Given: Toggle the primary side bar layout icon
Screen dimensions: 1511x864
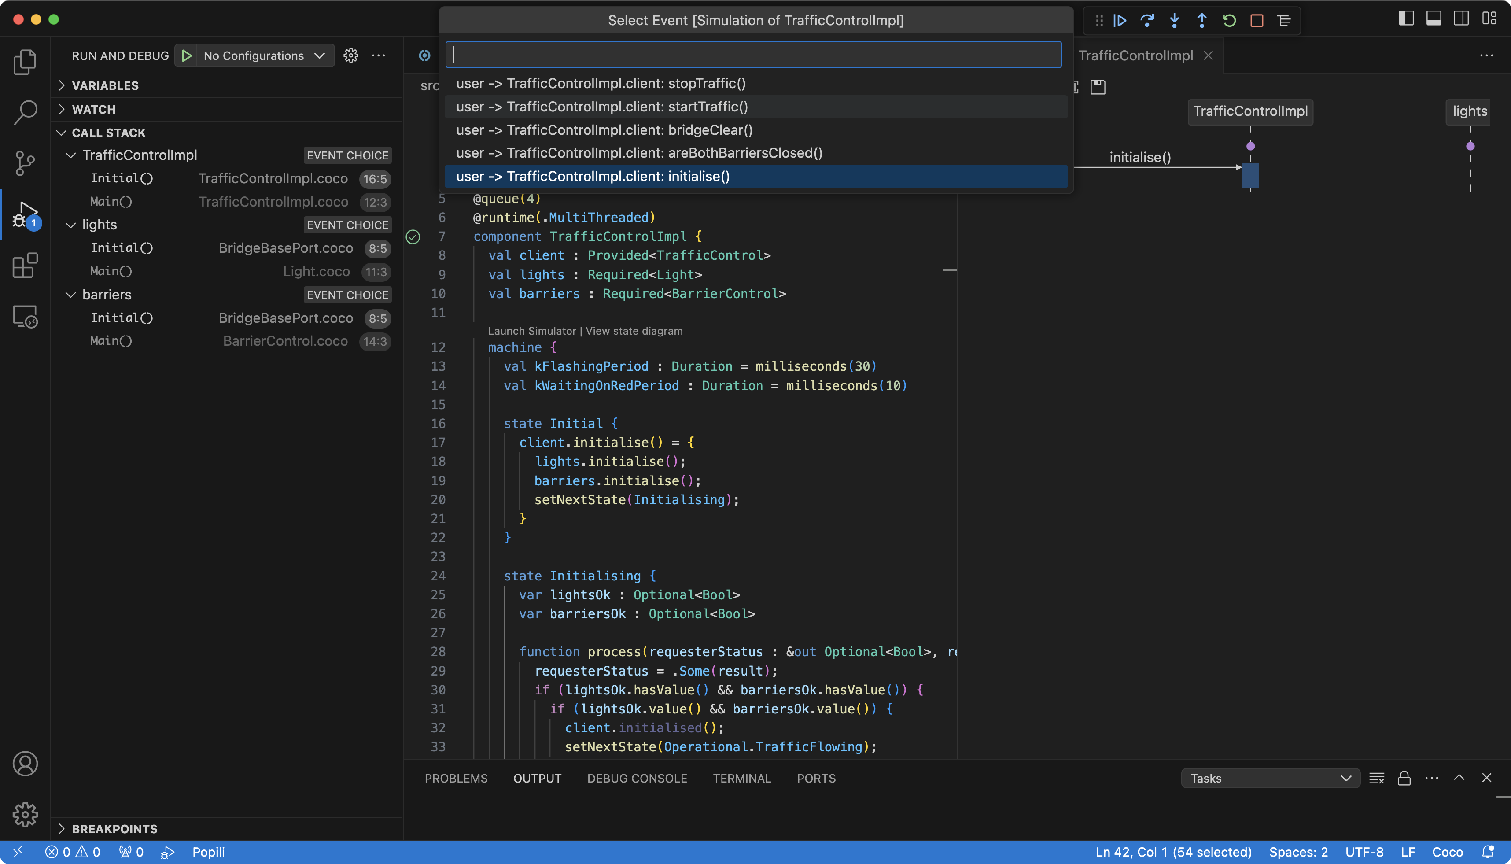Looking at the screenshot, I should point(1406,19).
